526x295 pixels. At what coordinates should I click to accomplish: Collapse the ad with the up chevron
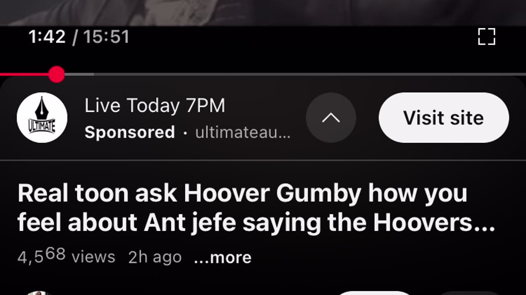pos(331,118)
